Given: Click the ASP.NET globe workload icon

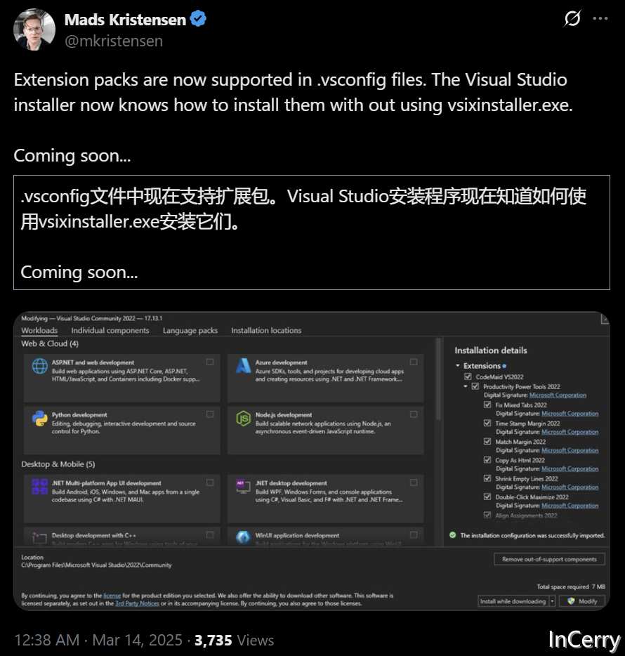Looking at the screenshot, I should pyautogui.click(x=39, y=366).
